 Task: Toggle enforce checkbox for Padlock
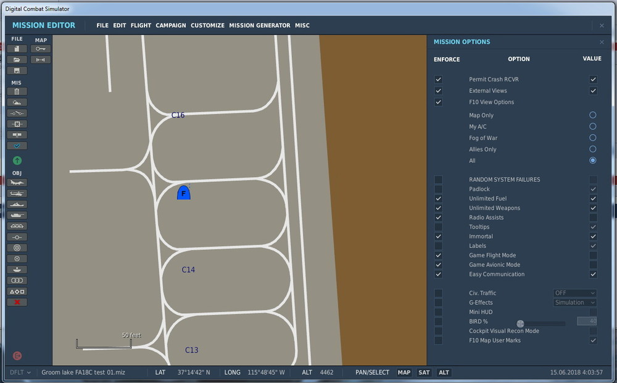point(438,189)
